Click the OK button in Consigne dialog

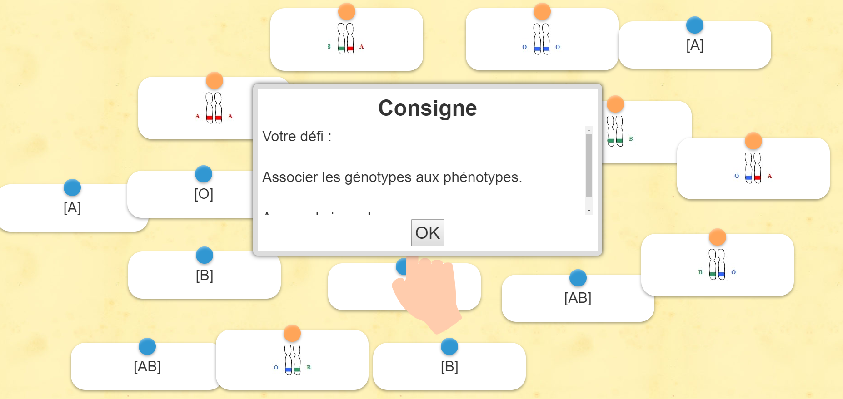coord(427,233)
